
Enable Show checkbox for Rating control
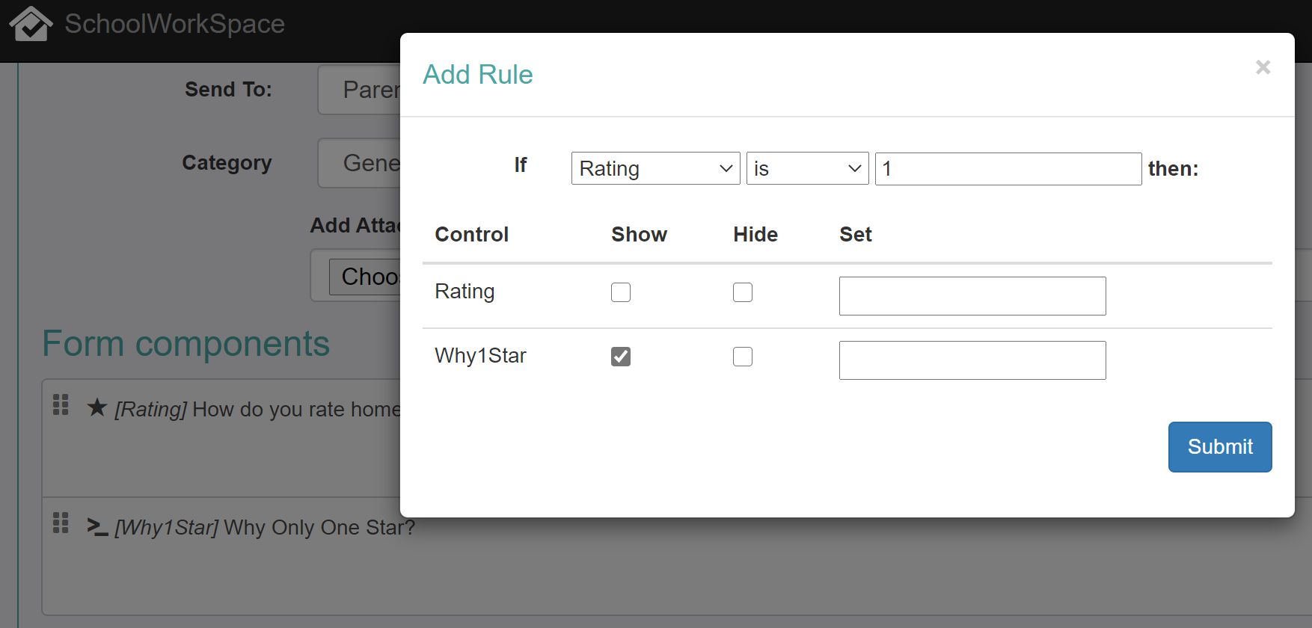(x=621, y=292)
